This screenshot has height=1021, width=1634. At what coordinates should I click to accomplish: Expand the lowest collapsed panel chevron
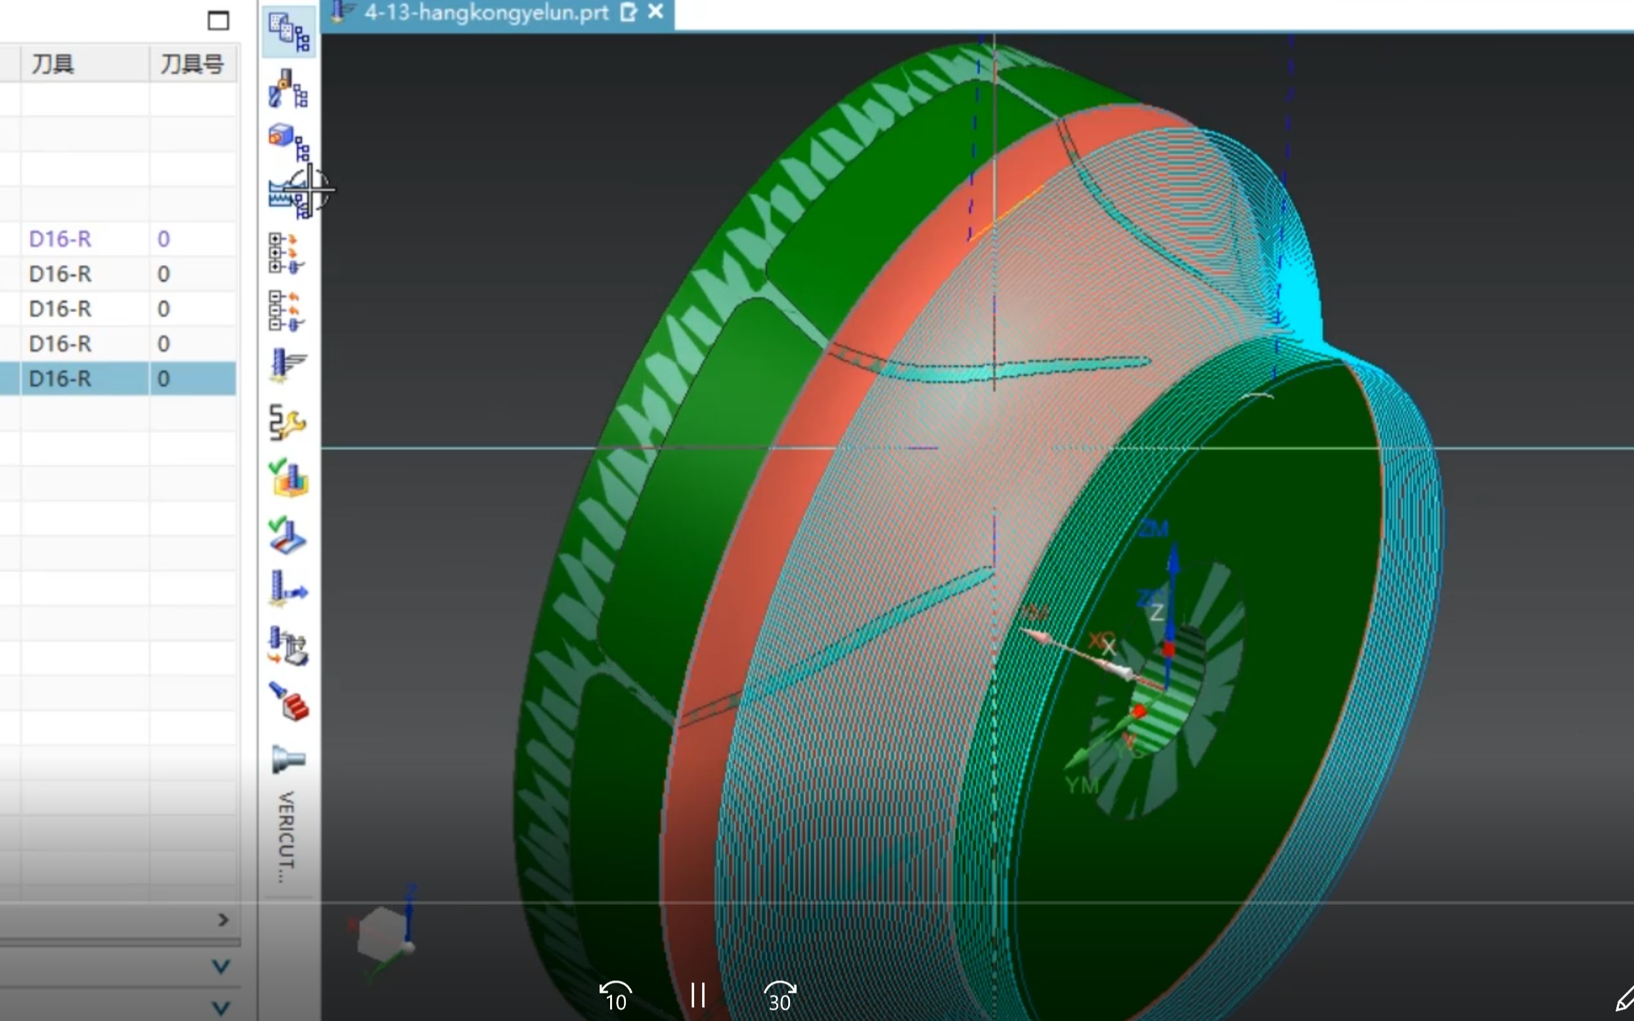(x=221, y=1007)
